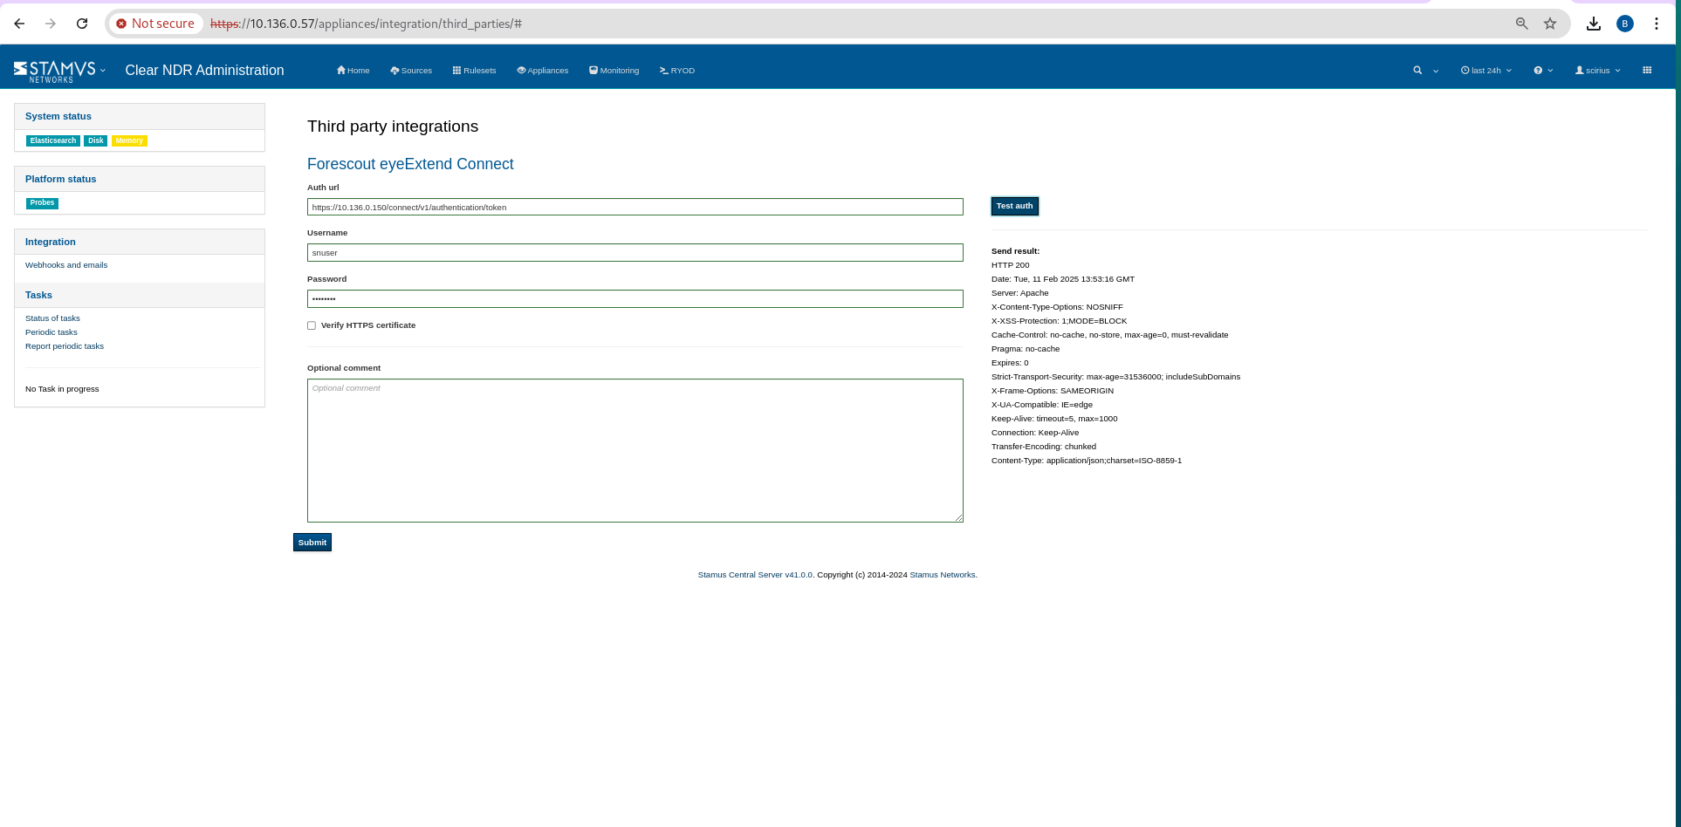The image size is (1681, 827).
Task: Expand the chevron beside search icon
Action: [1436, 71]
